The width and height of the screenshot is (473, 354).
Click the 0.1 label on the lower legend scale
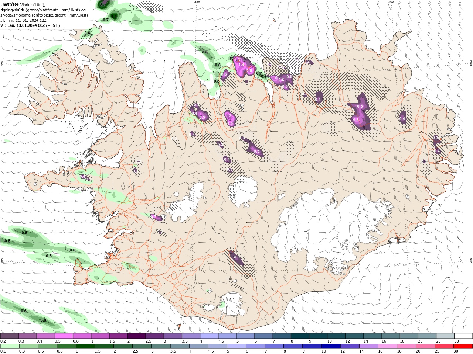tap(3, 351)
